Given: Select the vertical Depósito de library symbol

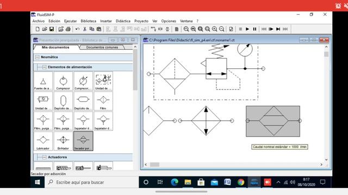Looking at the screenshot, I should click(x=63, y=101).
